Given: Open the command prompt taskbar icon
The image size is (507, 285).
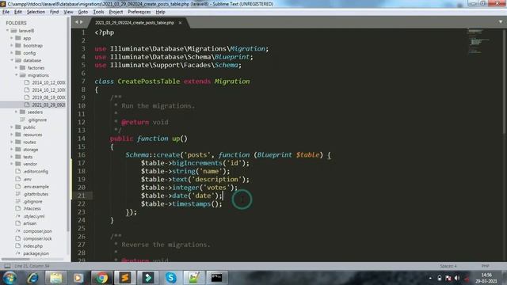Looking at the screenshot, I should 216,278.
